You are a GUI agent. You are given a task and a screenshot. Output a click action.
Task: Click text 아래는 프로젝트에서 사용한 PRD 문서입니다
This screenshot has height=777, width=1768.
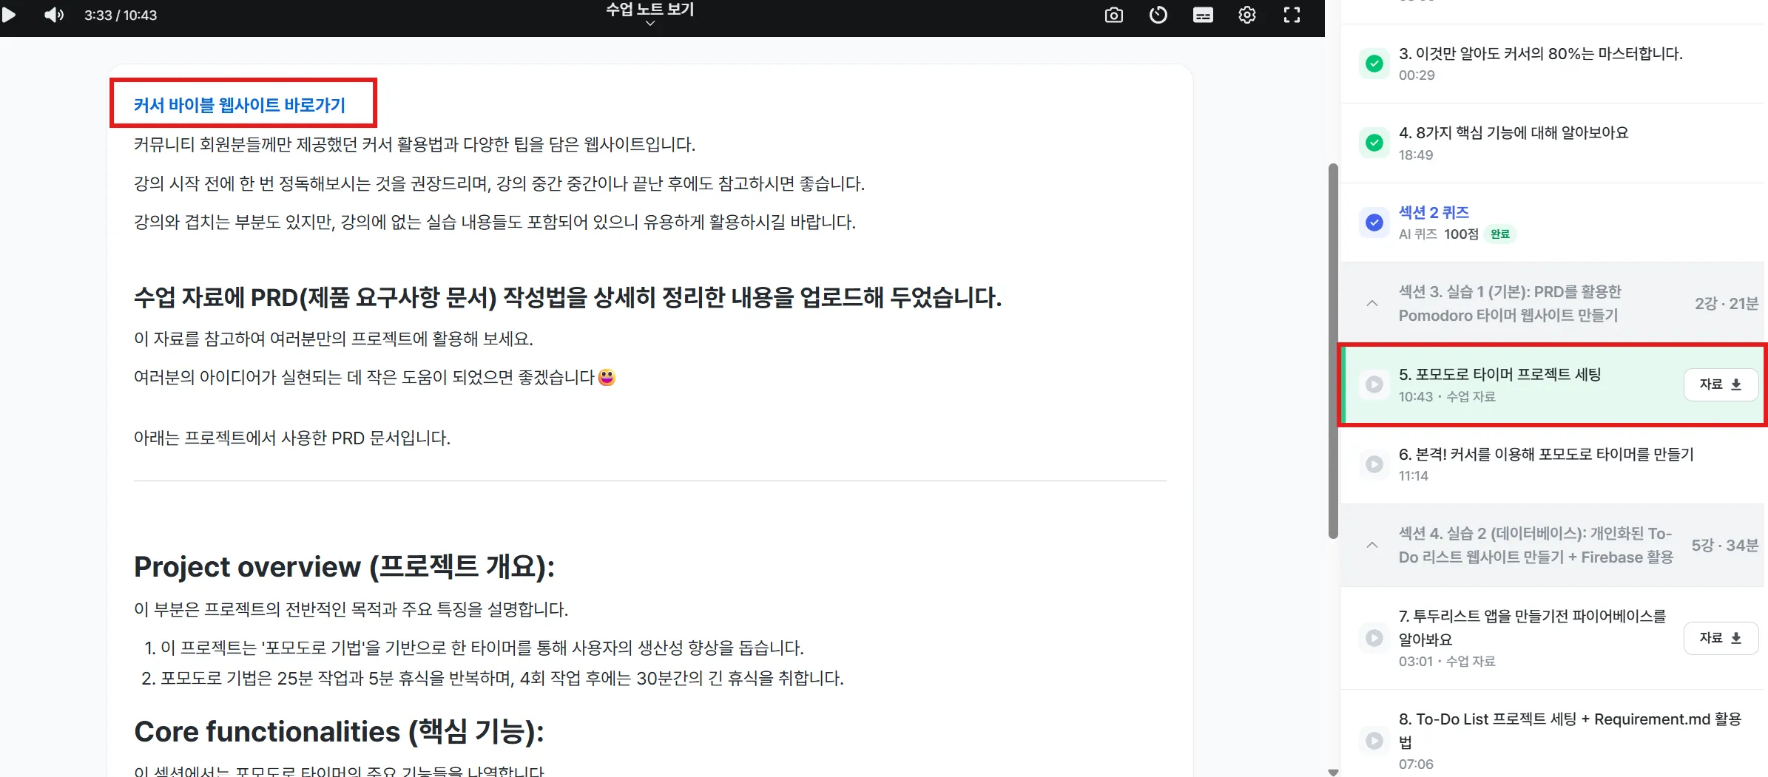coord(292,438)
